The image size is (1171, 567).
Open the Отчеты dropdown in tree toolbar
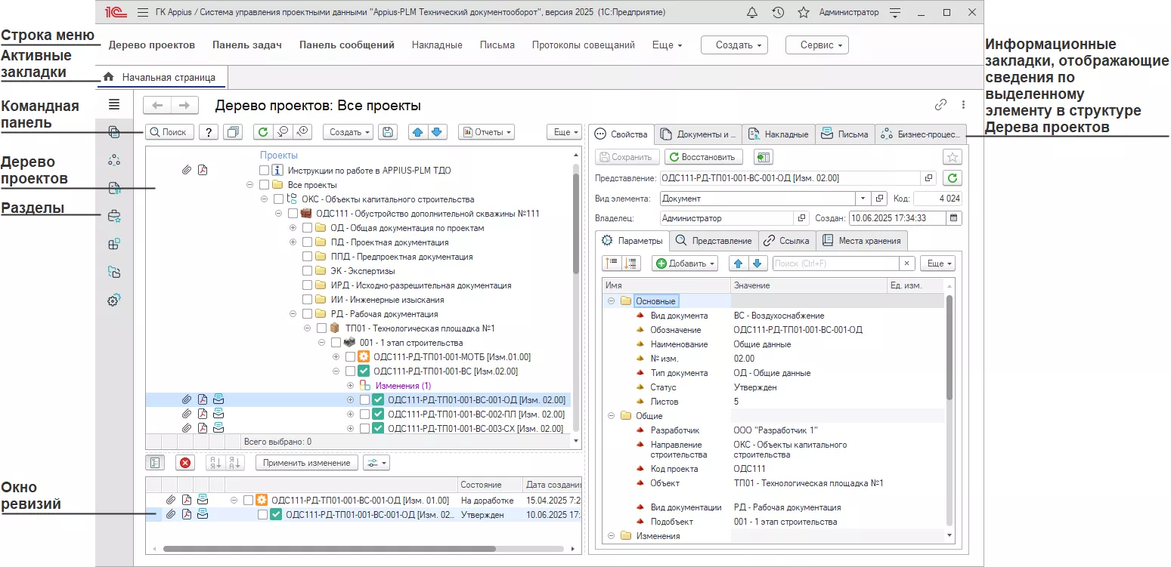(x=486, y=132)
